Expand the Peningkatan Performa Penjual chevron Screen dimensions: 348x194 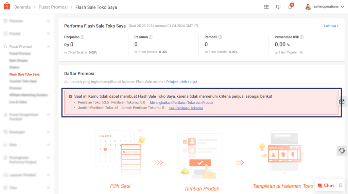coord(48,158)
